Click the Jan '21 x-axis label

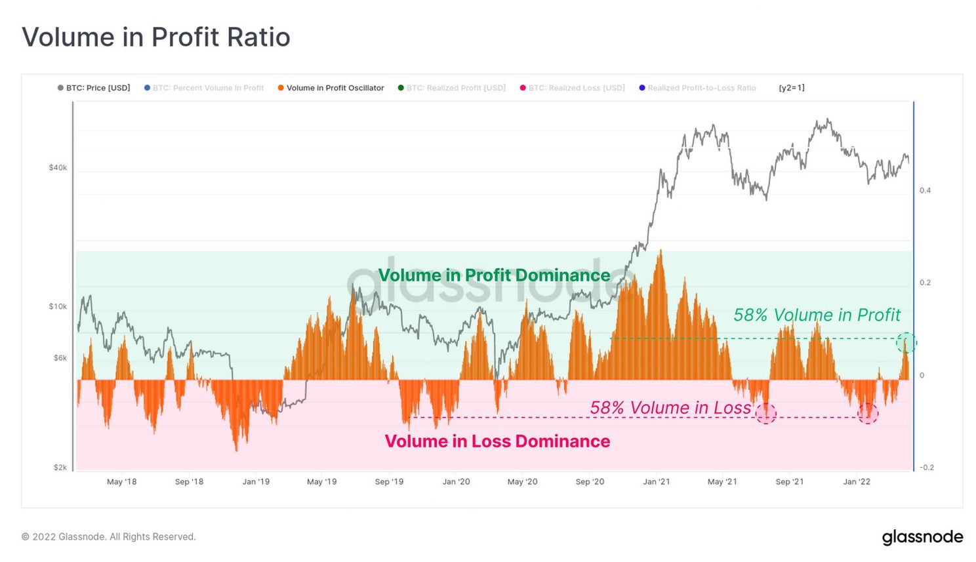(657, 481)
